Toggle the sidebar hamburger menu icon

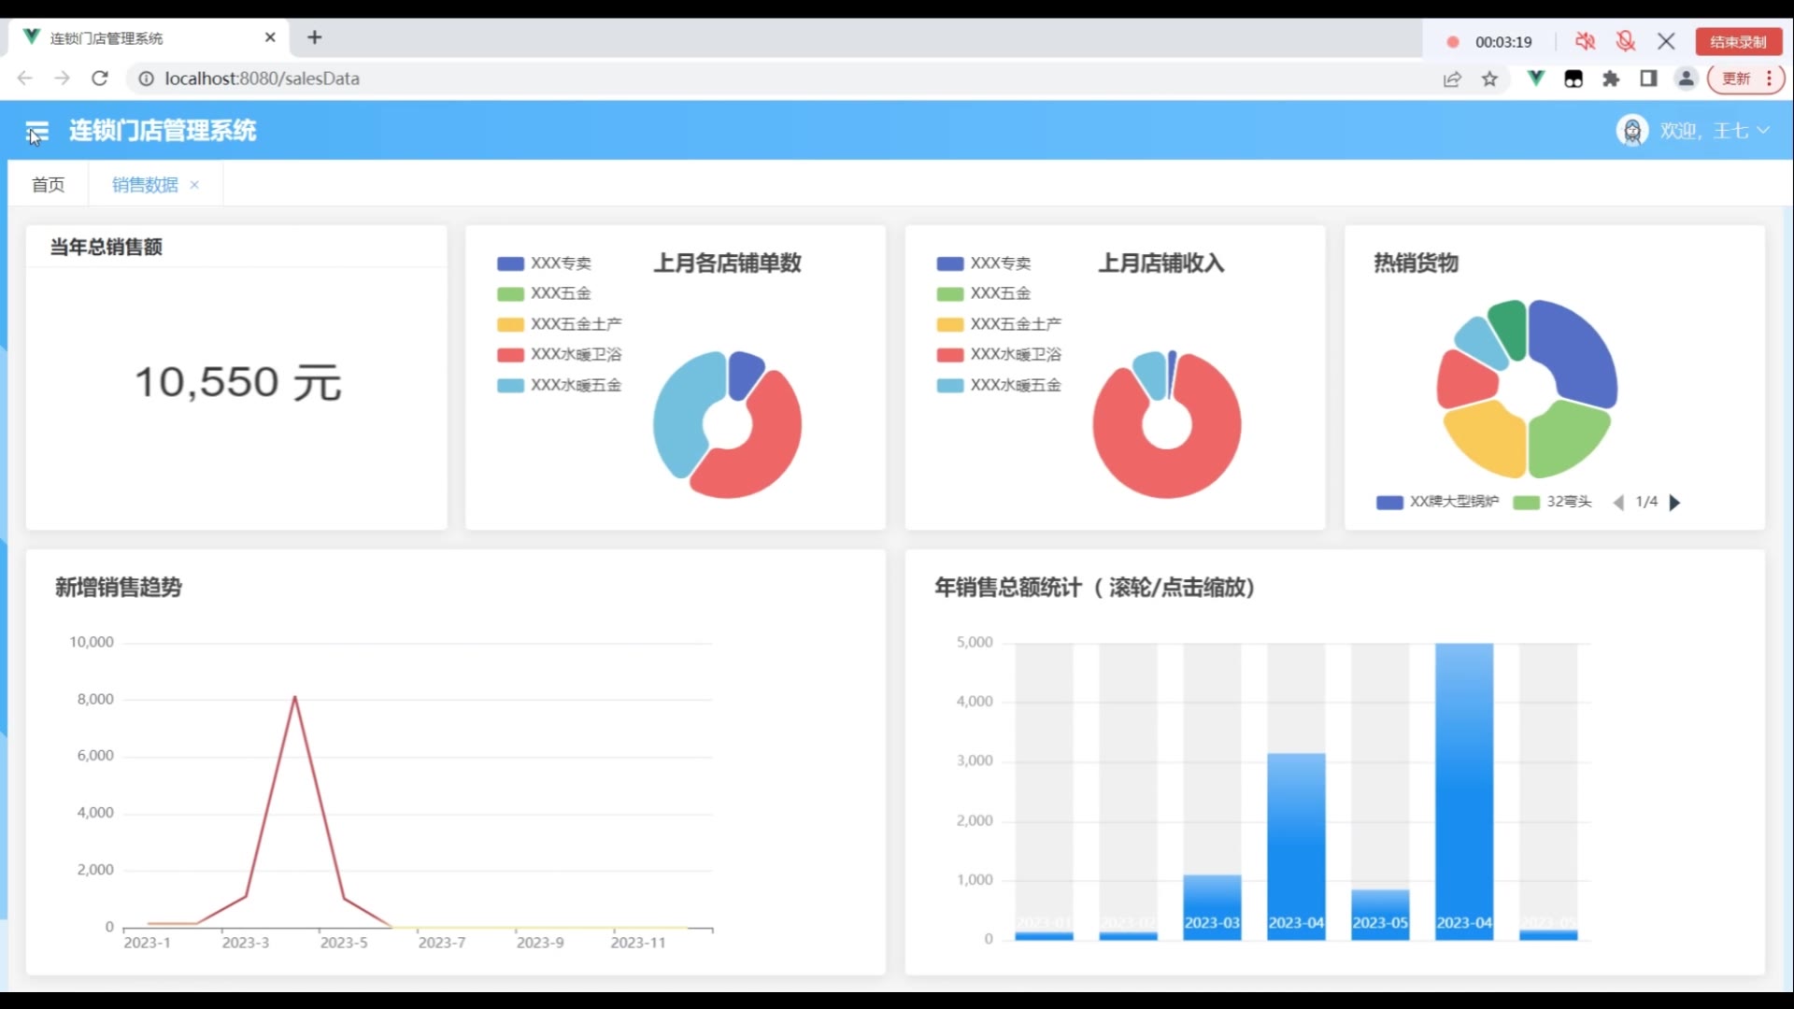tap(37, 131)
